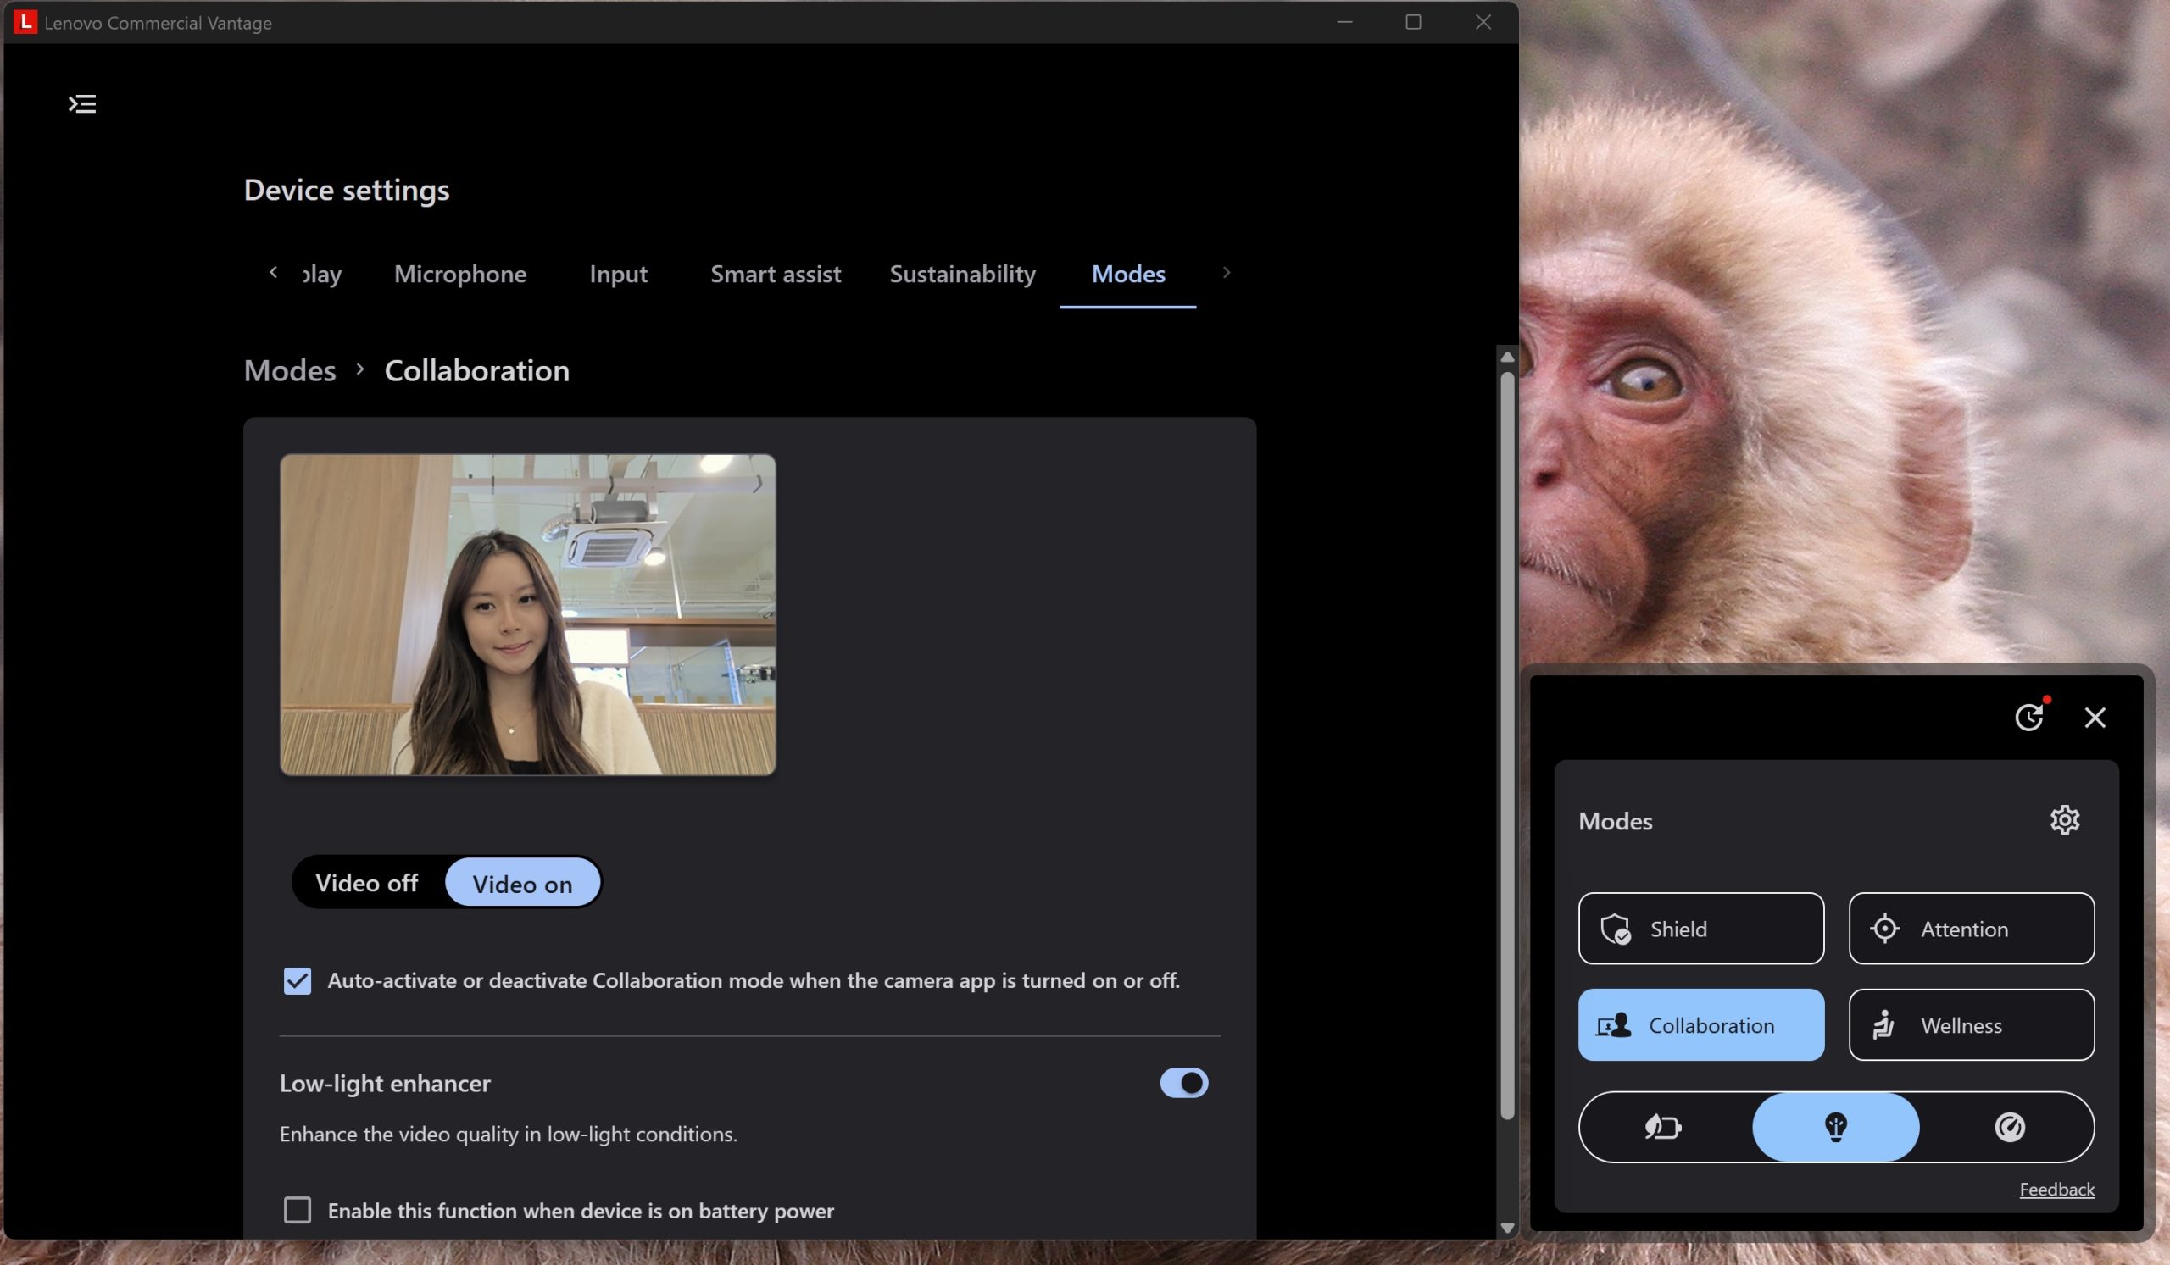Open the hamburger navigation menu
The width and height of the screenshot is (2170, 1265).
[83, 104]
